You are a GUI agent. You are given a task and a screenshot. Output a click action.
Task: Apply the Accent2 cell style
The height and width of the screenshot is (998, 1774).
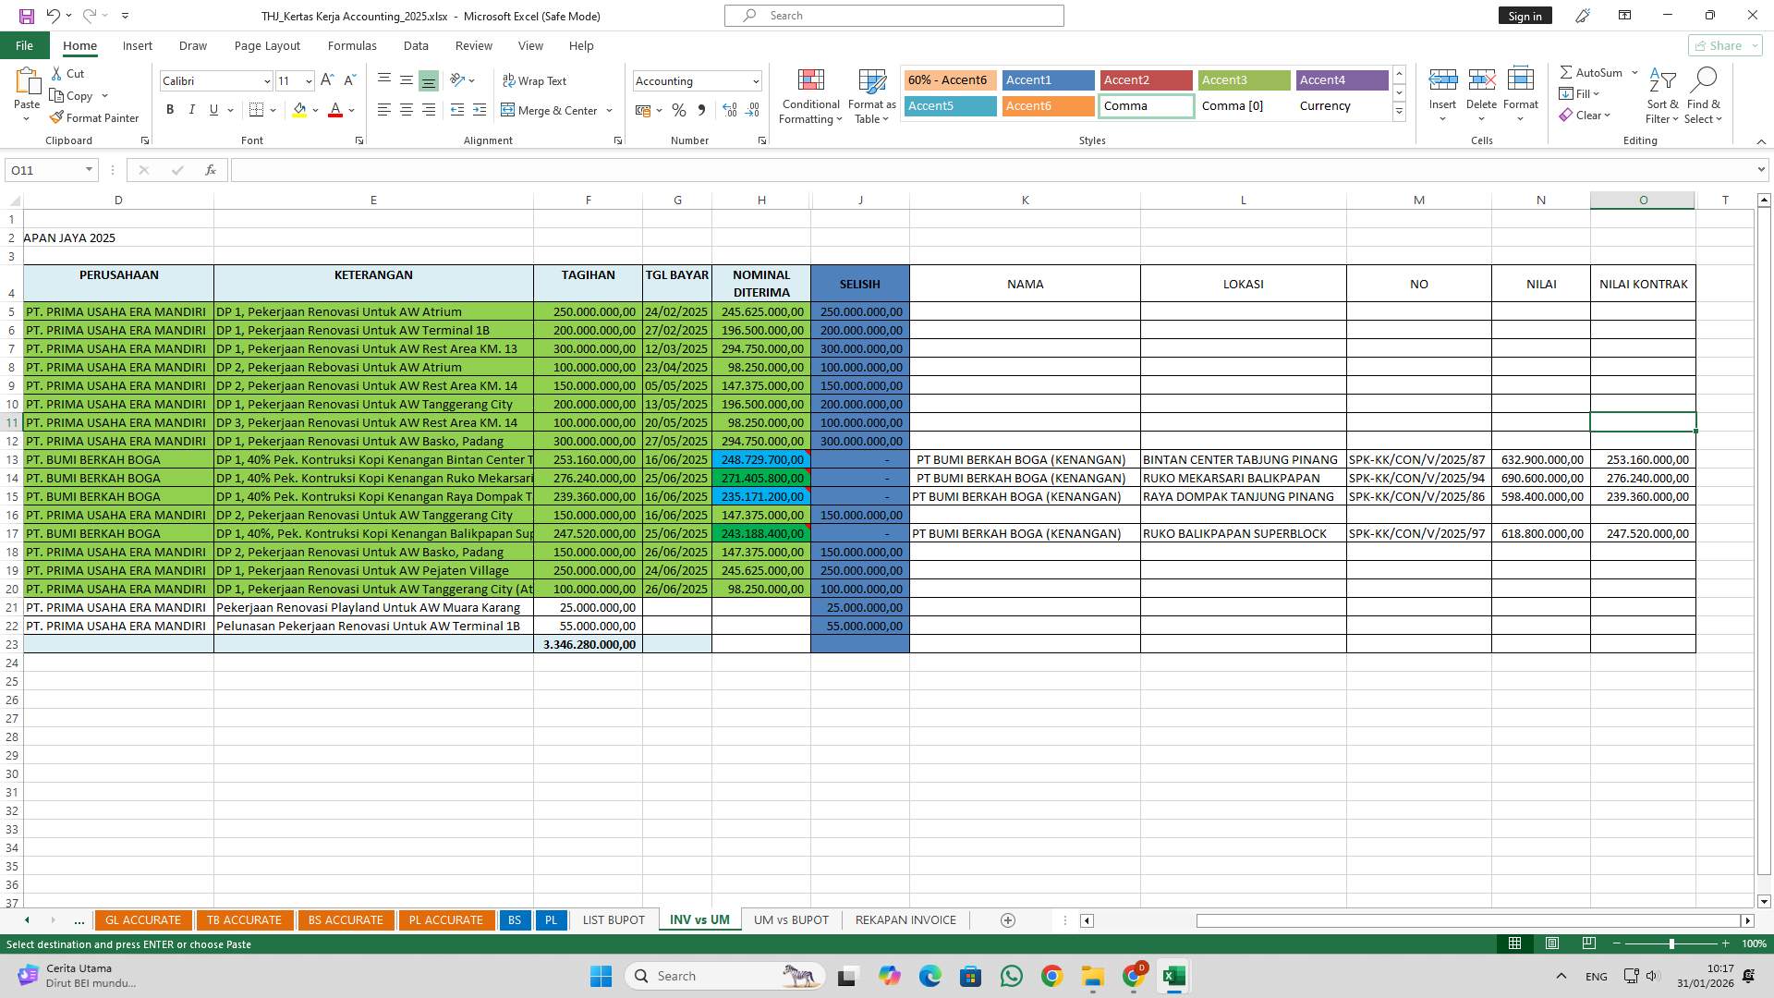coord(1146,80)
